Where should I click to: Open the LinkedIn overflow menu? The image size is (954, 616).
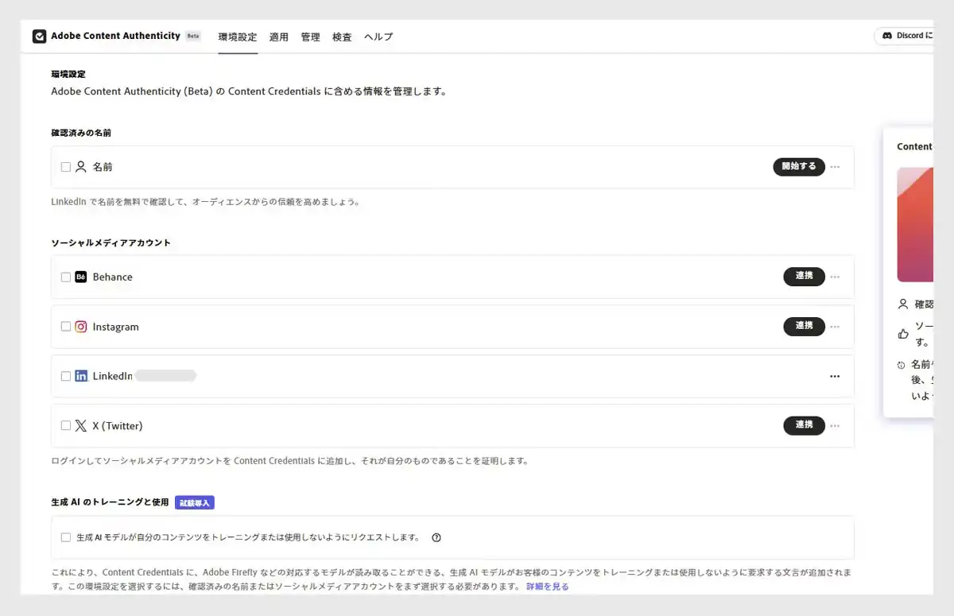click(x=835, y=376)
